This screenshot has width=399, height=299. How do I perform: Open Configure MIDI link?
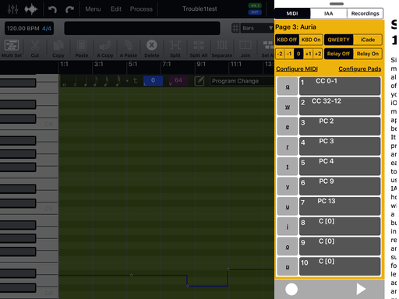pos(297,69)
